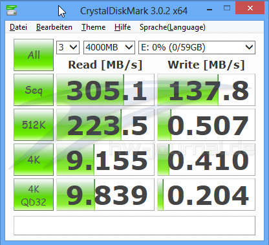Click the 4K QD32 read result 9.839
This screenshot has height=245, width=269.
[x=105, y=195]
